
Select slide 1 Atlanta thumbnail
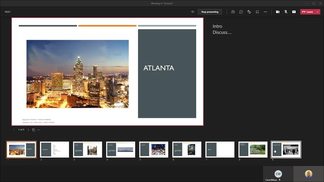point(22,150)
